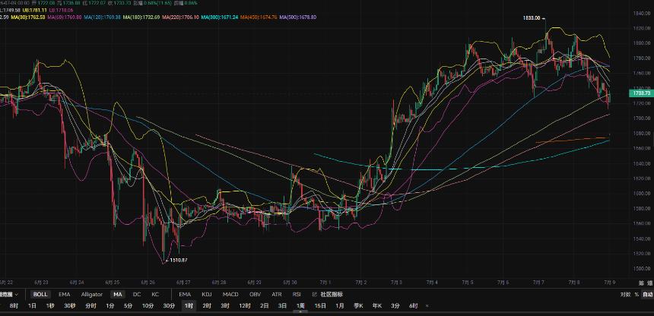
Task: Switch to the 3时 timeframe
Action: [225, 306]
